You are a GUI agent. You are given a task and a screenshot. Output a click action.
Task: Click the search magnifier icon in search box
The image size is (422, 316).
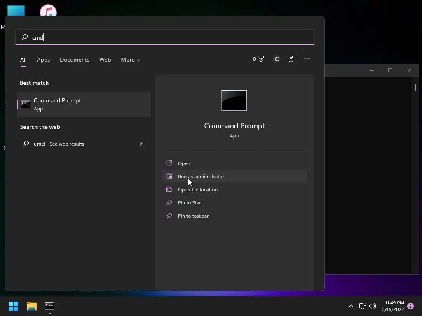25,37
